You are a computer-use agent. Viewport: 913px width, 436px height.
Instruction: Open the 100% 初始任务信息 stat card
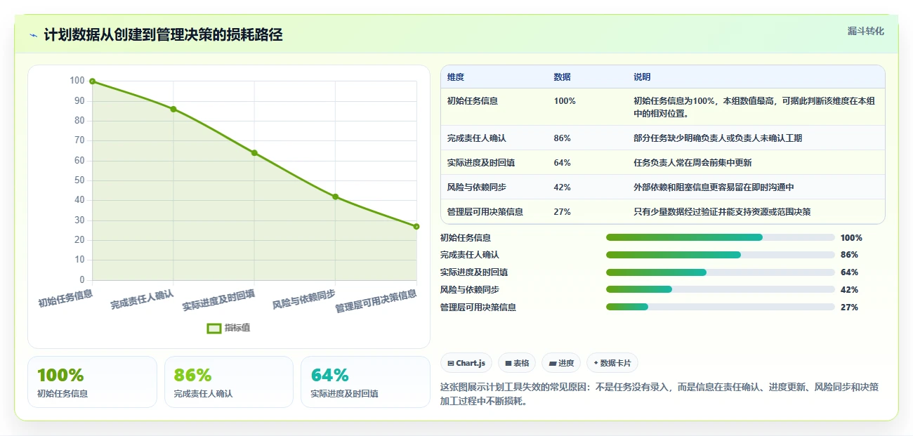click(92, 382)
